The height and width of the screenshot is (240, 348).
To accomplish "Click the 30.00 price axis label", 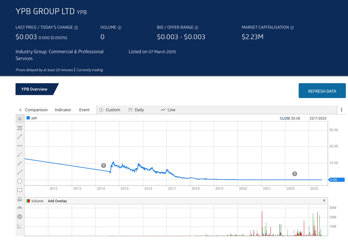I will coord(334,130).
